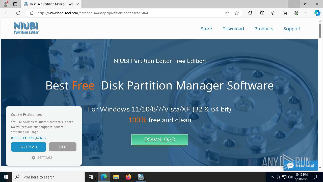Open IAB TCF SETTINGS link
Screen dimensions: 323x182
pyautogui.click(x=29, y=138)
